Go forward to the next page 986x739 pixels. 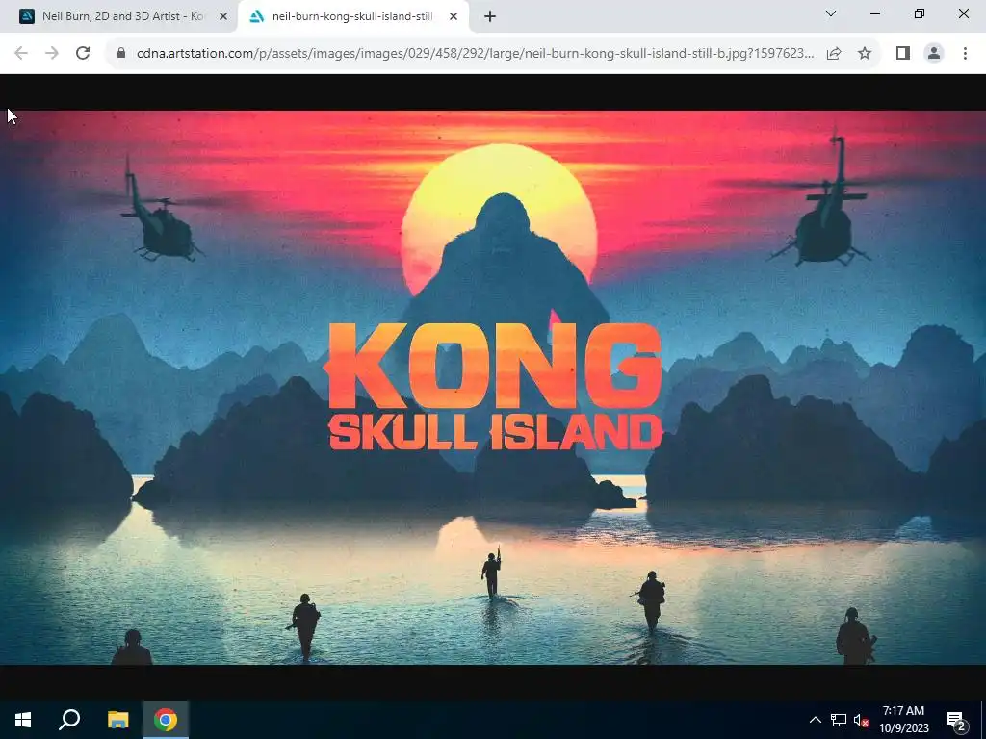pyautogui.click(x=52, y=54)
